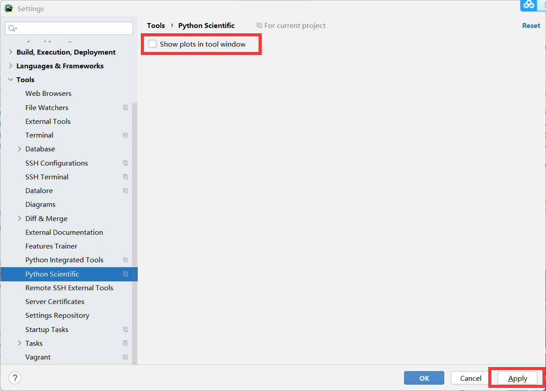Click project-level icon beside Startup Tasks
The width and height of the screenshot is (546, 391).
pos(126,329)
